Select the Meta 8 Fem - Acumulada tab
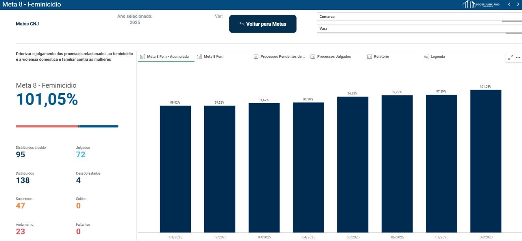Viewport: 522px width, 241px height. [167, 57]
